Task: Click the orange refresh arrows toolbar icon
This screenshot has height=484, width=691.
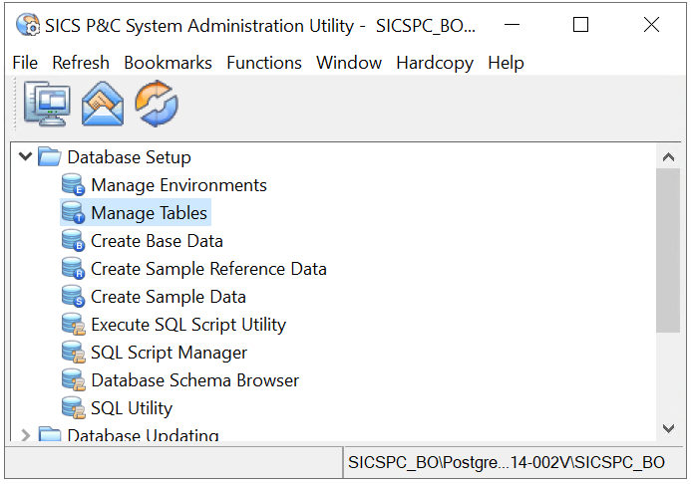Action: pyautogui.click(x=157, y=104)
